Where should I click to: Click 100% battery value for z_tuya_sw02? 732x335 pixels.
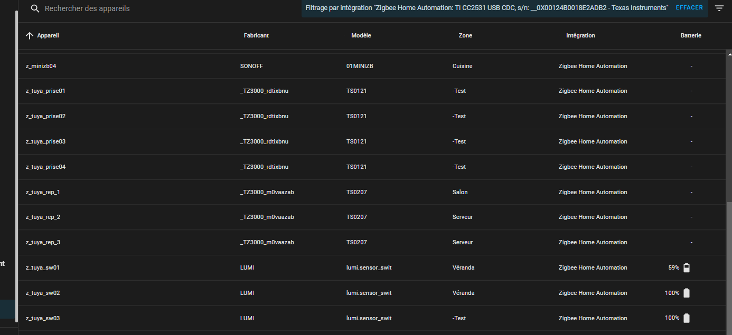tap(672, 293)
